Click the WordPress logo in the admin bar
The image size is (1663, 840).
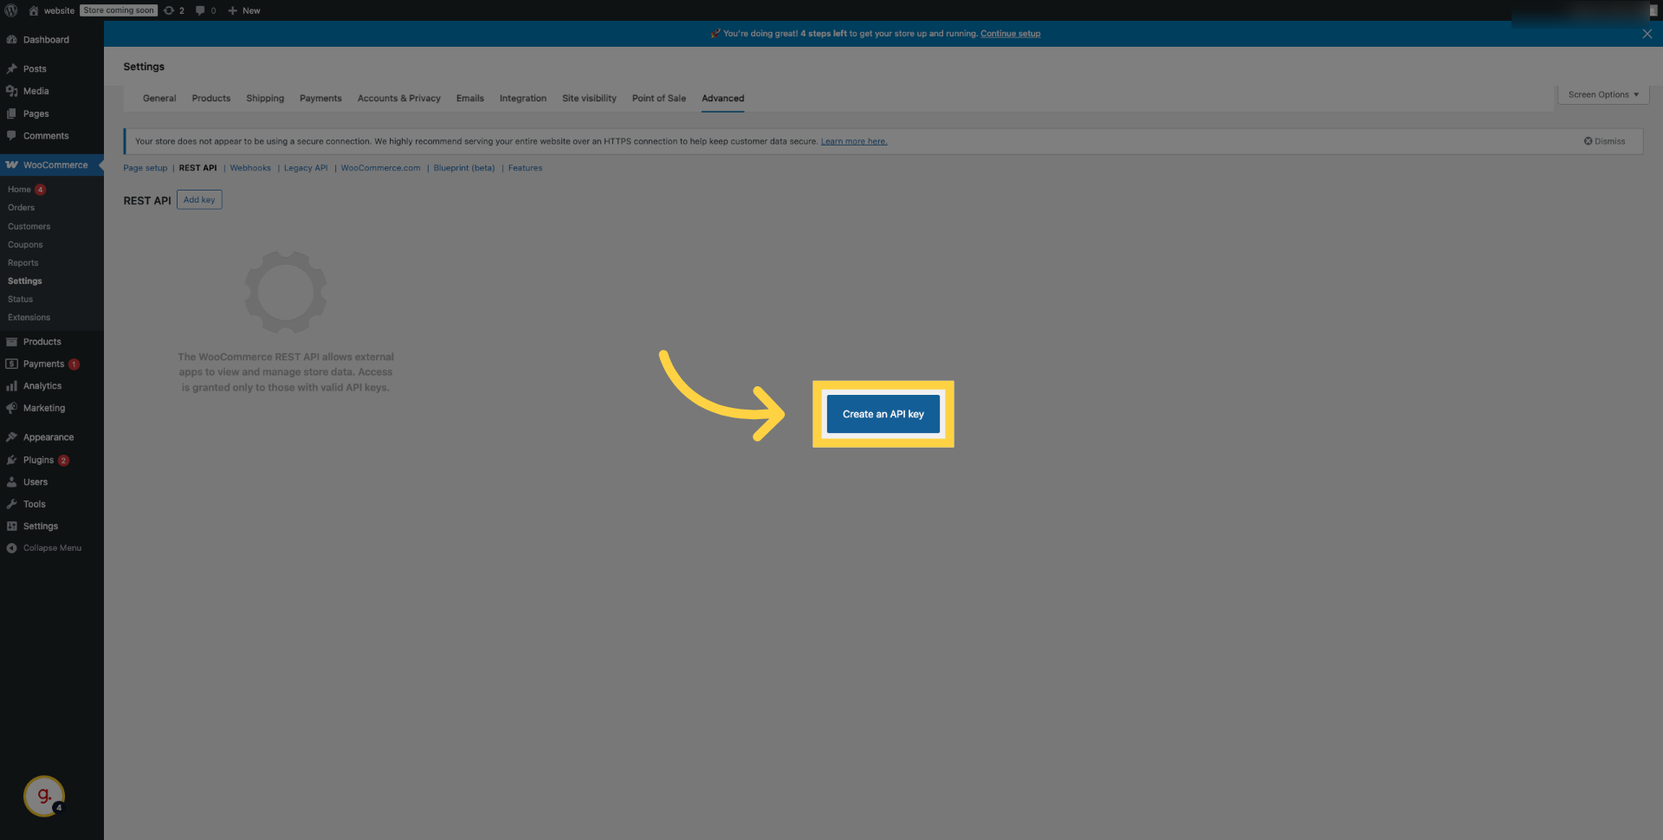(x=10, y=10)
